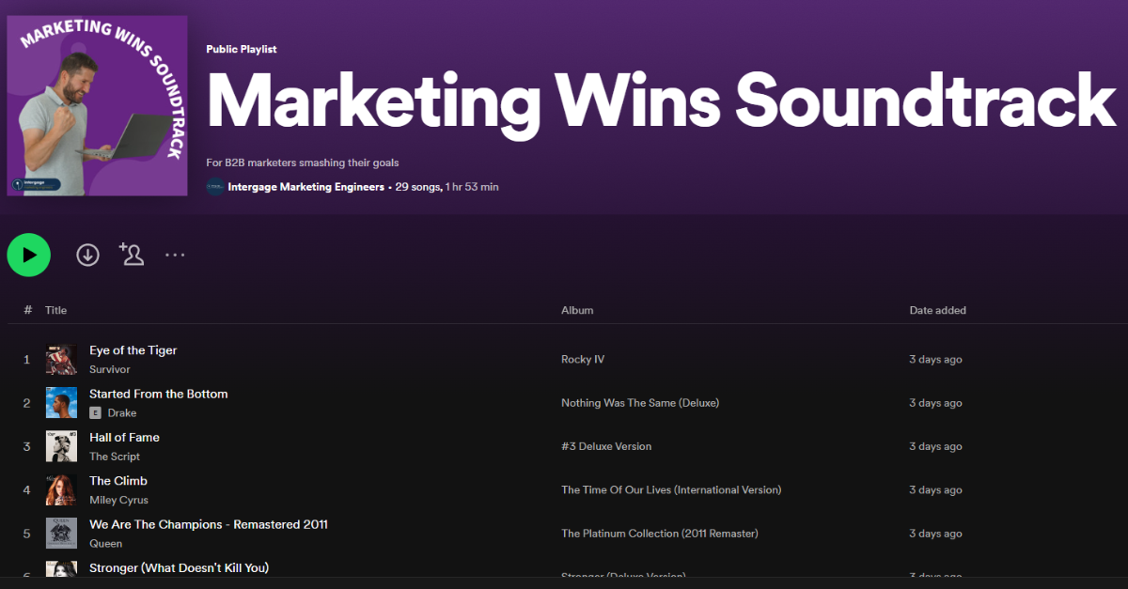Click the date added for We Are The Champions
Image resolution: width=1128 pixels, height=589 pixels.
935,534
